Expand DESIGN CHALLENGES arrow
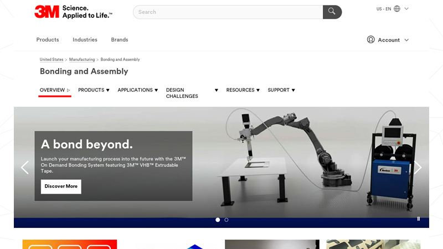The width and height of the screenshot is (443, 249). click(217, 90)
